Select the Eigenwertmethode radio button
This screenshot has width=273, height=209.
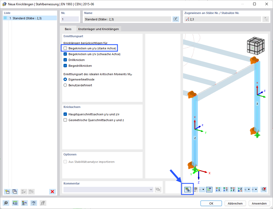(65, 79)
